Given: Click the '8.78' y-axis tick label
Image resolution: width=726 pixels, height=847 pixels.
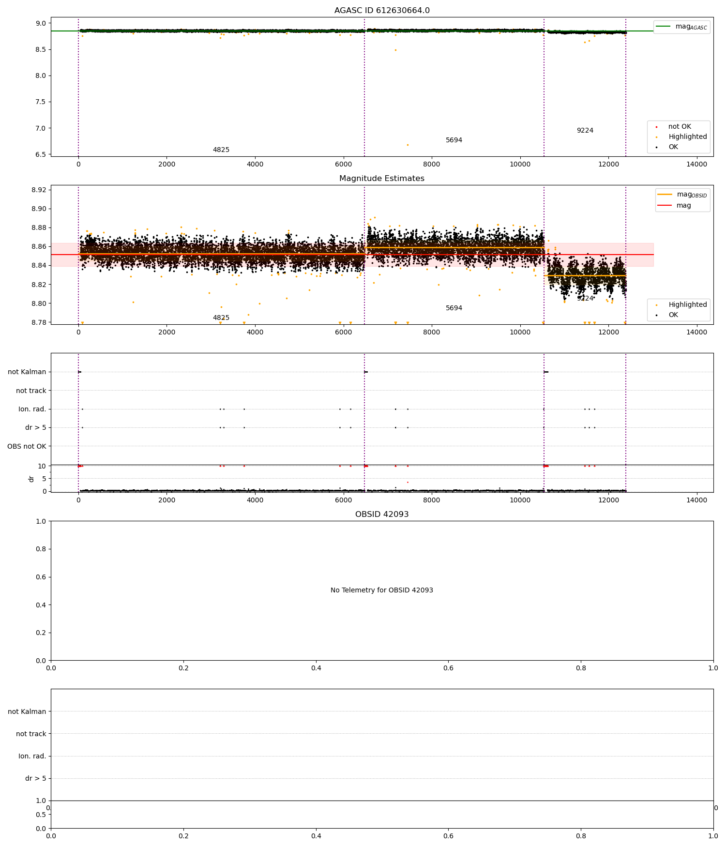Looking at the screenshot, I should pyautogui.click(x=39, y=323).
